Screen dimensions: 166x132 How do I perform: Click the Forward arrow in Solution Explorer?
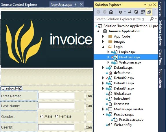tap(105, 12)
